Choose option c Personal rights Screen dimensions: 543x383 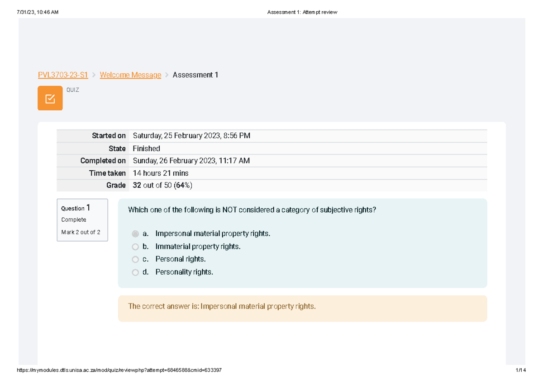135,259
